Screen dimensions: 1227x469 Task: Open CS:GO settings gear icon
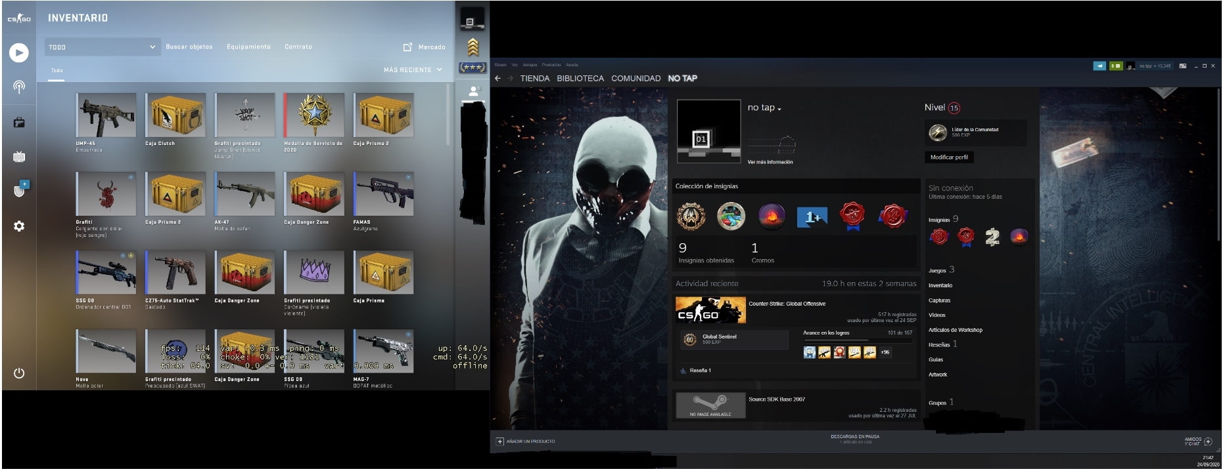[19, 226]
